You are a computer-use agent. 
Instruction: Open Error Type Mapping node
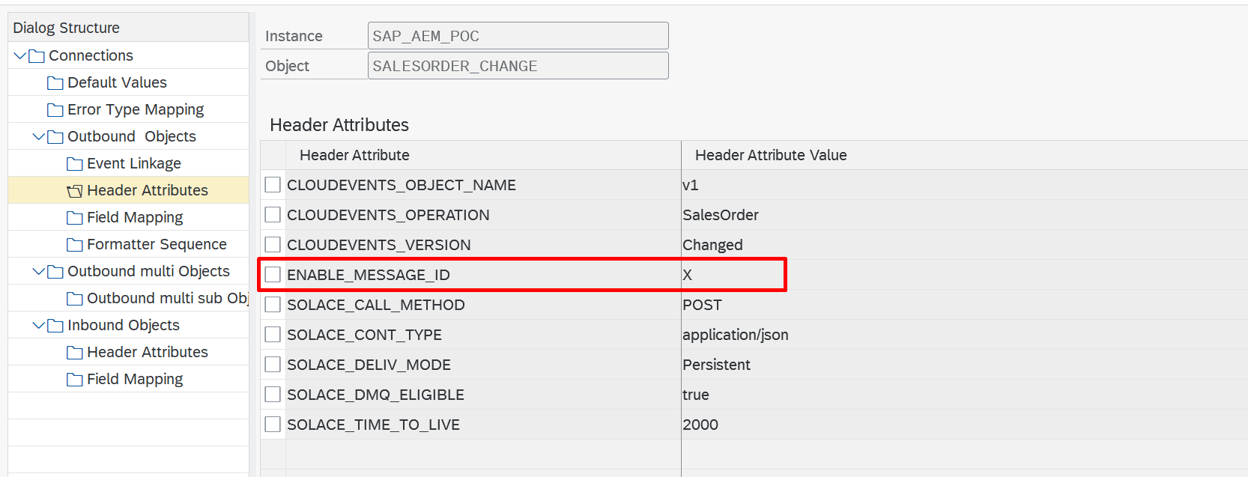pos(136,109)
